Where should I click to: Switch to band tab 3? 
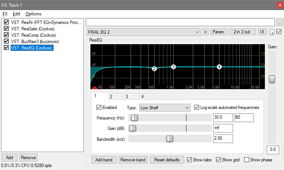[126, 97]
